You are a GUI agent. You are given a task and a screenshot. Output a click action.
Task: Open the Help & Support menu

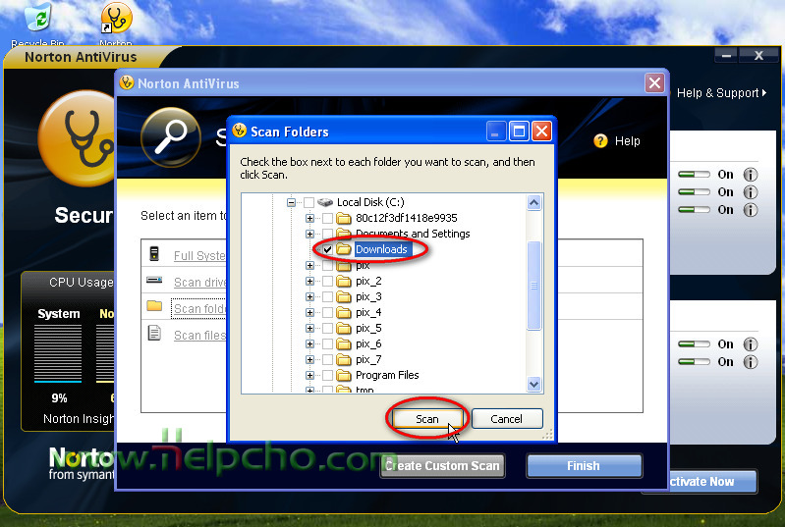(x=721, y=93)
